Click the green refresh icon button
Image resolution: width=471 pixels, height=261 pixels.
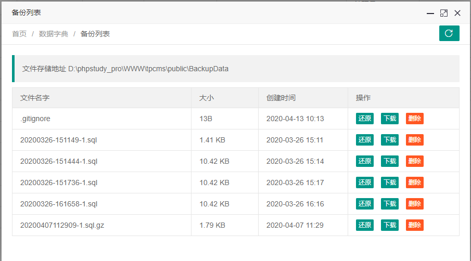click(449, 33)
